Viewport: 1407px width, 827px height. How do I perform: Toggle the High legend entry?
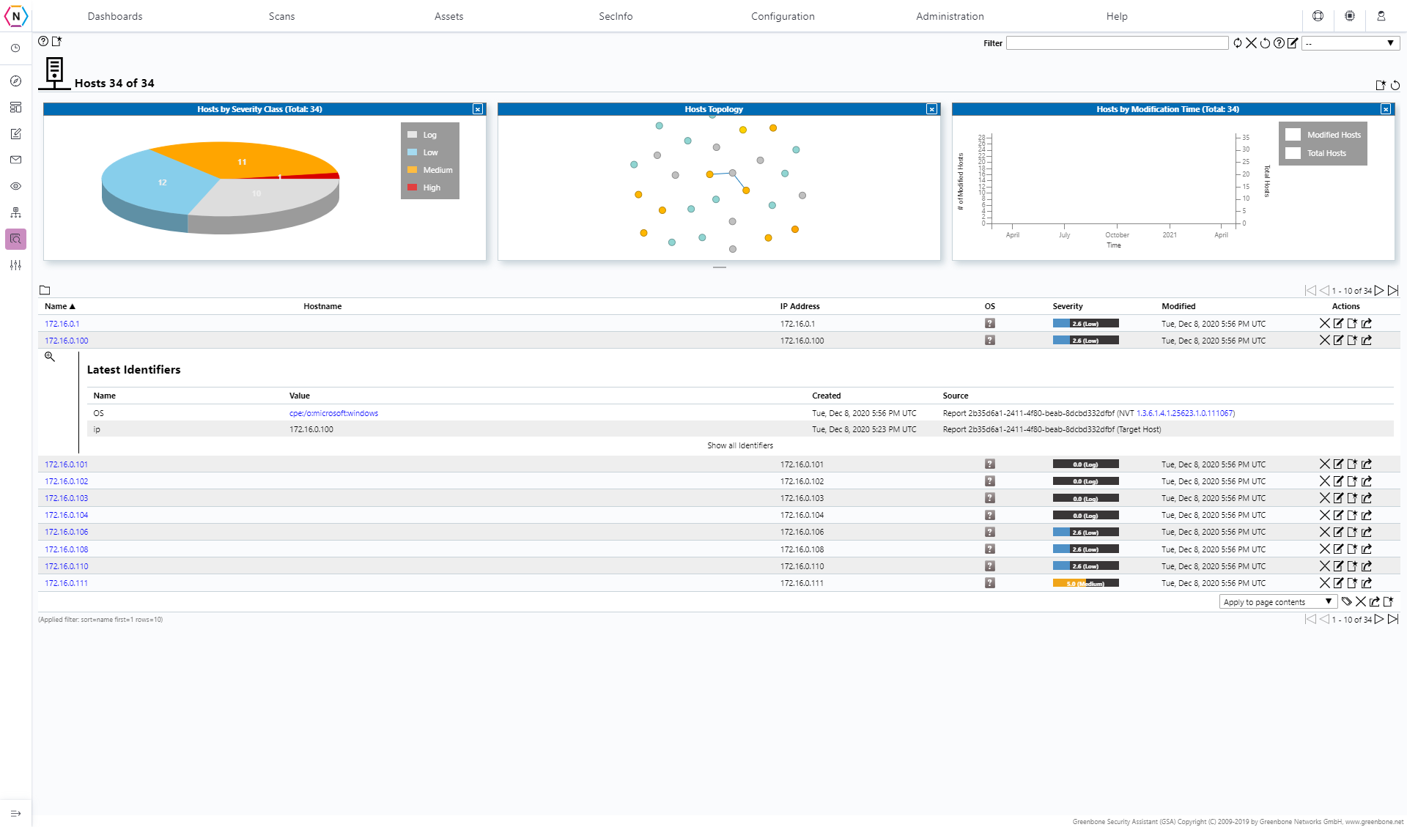pyautogui.click(x=424, y=188)
